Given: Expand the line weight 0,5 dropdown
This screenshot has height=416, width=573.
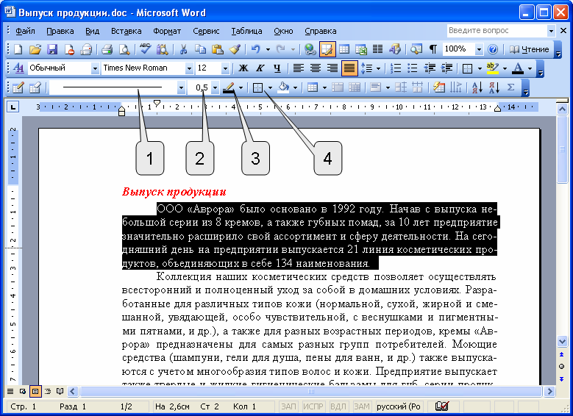Looking at the screenshot, I should tap(216, 87).
